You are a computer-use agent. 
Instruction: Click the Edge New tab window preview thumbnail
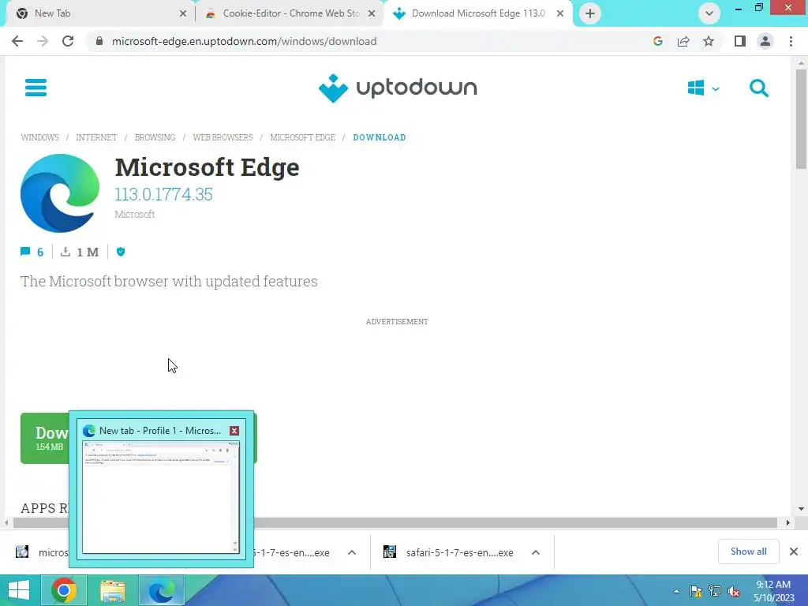pyautogui.click(x=161, y=497)
